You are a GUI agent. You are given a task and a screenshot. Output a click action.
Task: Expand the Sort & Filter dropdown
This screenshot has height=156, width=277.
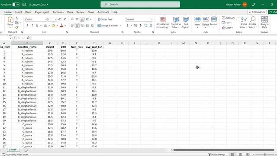click(244, 23)
